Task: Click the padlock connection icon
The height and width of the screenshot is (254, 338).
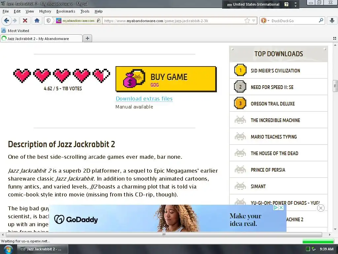Action: [x=99, y=21]
